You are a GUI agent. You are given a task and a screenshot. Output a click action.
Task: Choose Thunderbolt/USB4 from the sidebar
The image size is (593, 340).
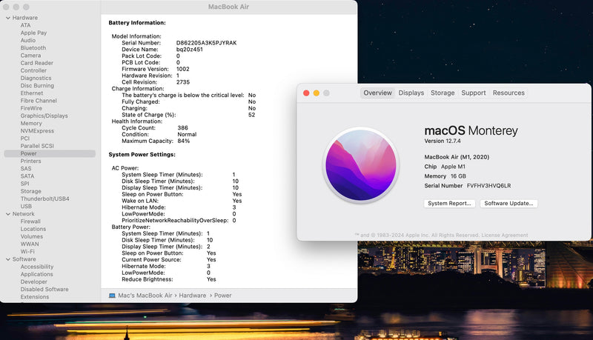pos(45,199)
